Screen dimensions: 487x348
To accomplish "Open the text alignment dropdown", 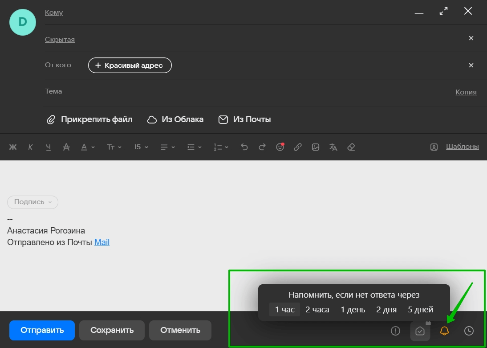I will (x=167, y=147).
